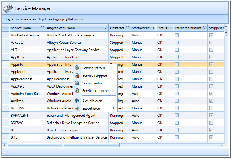Open filter for Status column
The width and height of the screenshot is (232, 159).
coord(170,28)
